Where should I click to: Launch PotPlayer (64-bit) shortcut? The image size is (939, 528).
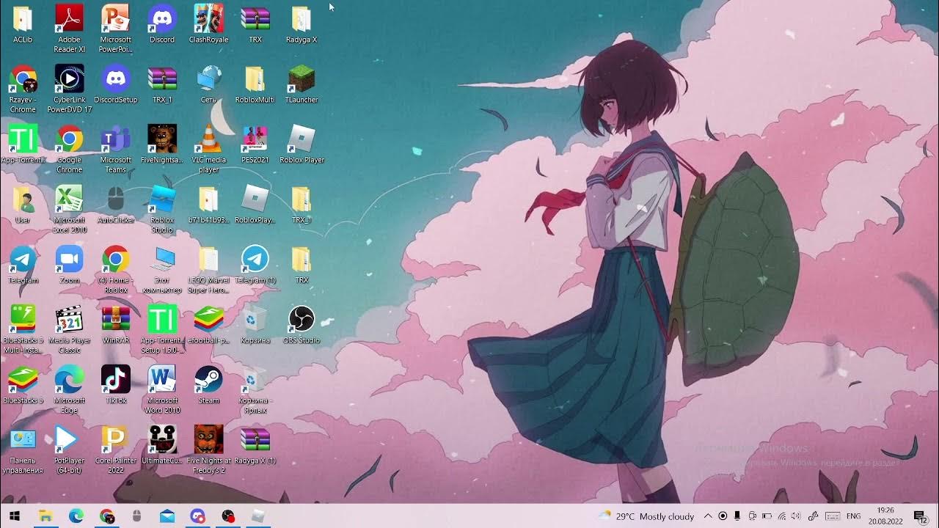pos(70,450)
